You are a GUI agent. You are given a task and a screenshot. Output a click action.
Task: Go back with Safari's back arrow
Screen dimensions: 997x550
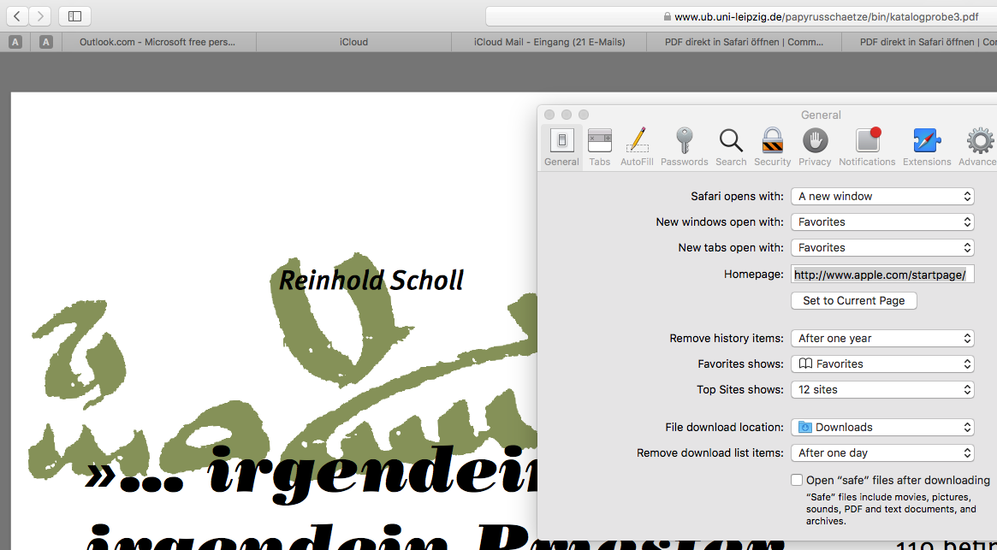pyautogui.click(x=17, y=16)
